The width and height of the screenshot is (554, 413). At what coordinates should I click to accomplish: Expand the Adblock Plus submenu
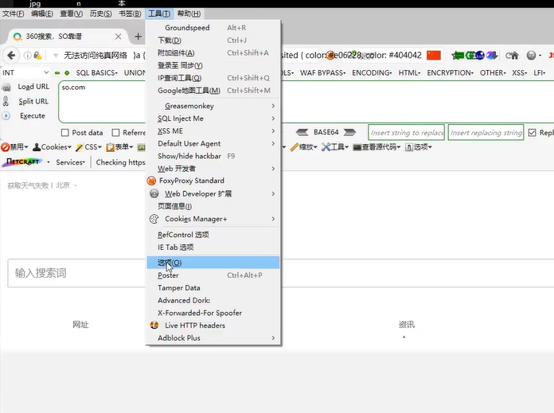click(x=213, y=337)
